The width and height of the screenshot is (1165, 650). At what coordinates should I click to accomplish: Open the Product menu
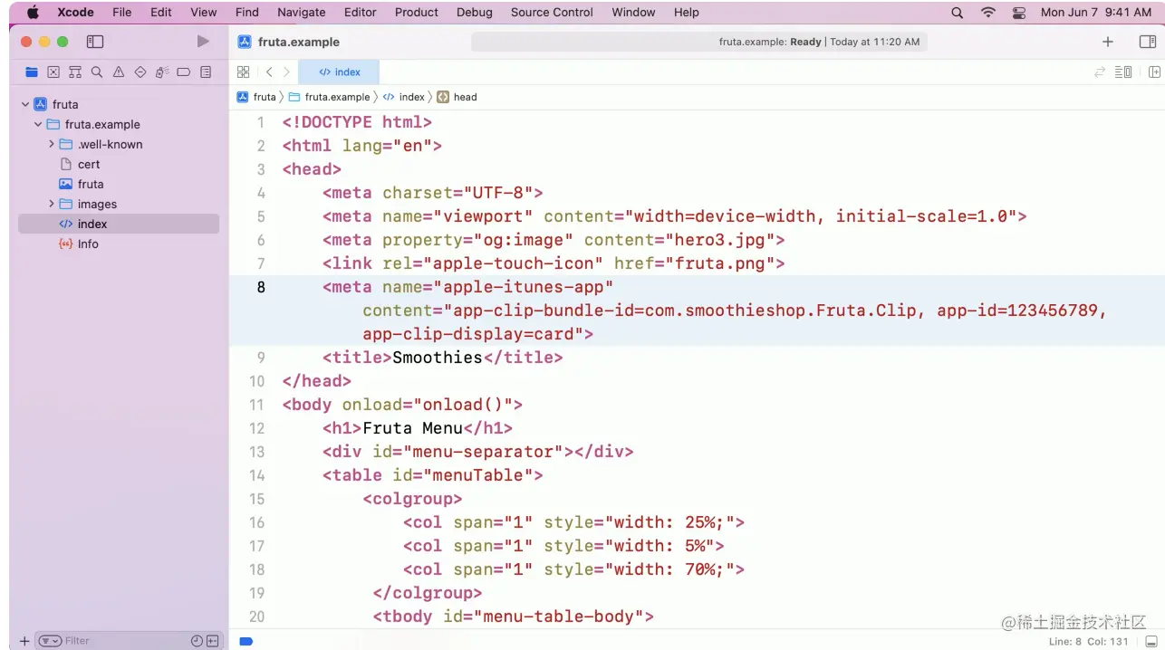[x=417, y=13]
